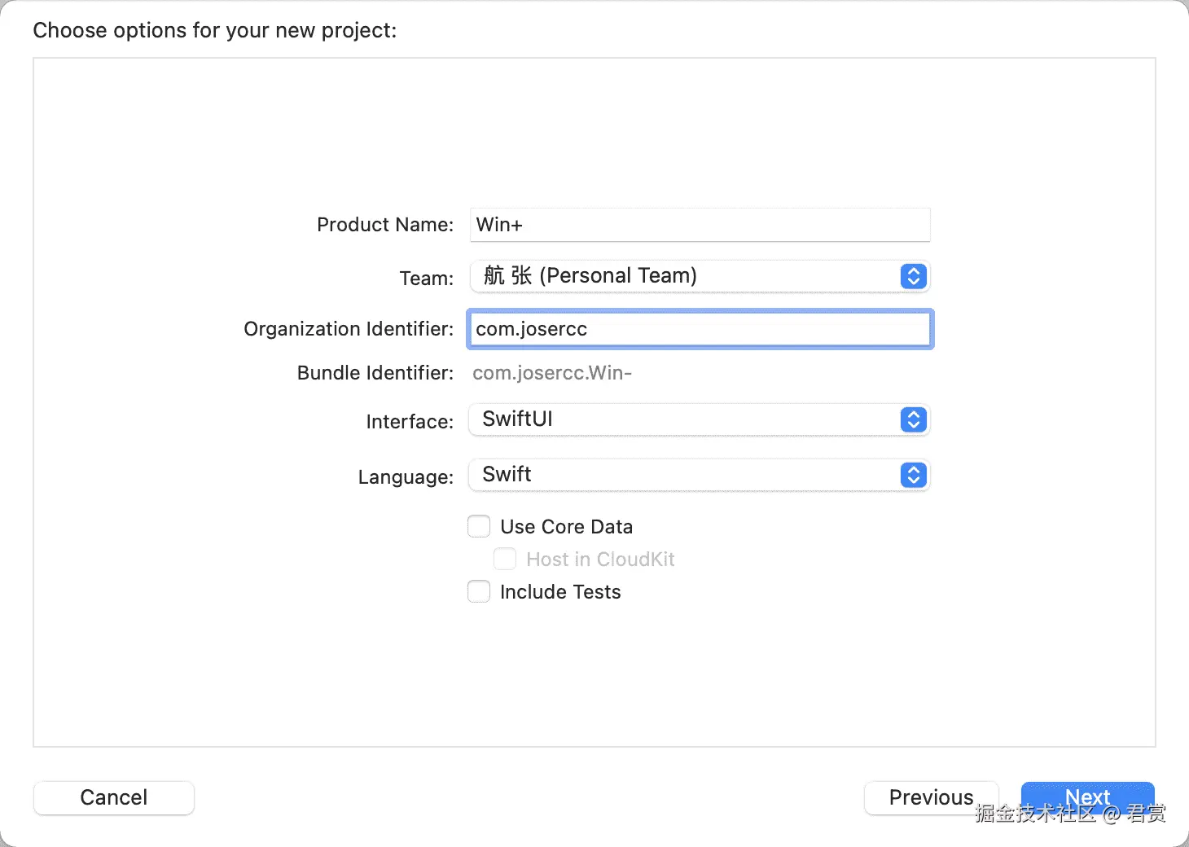Click inside the Organization Identifier field

pos(699,329)
